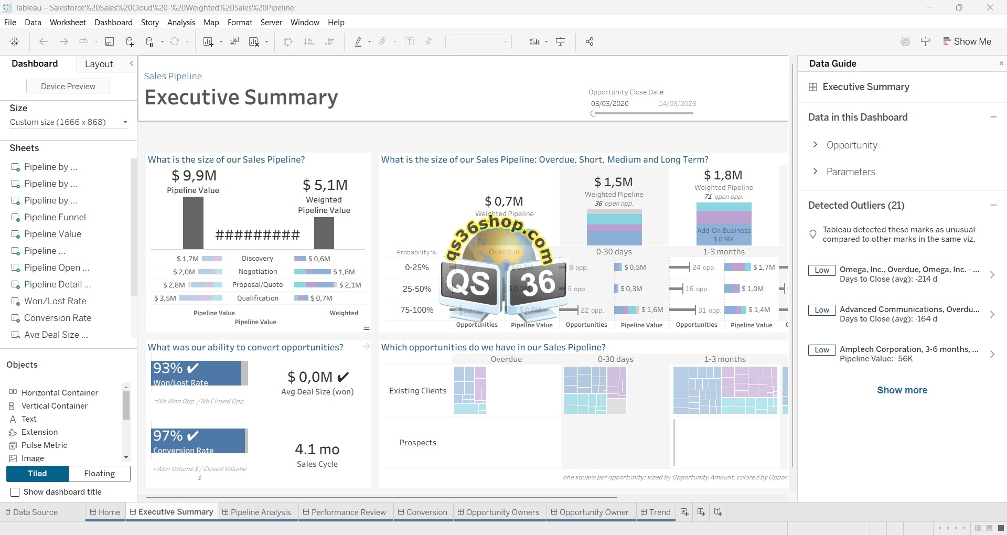Switch object mode to Floating
The width and height of the screenshot is (1007, 535).
pyautogui.click(x=99, y=474)
